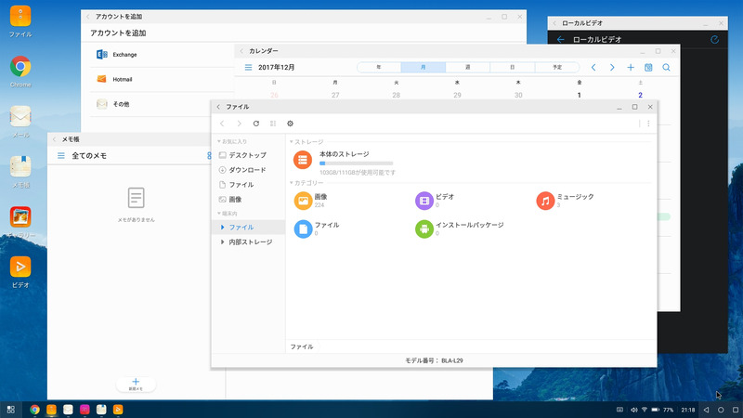Open the Gallery desktop icon
Viewport: 743px width, 418px height.
coord(20,217)
